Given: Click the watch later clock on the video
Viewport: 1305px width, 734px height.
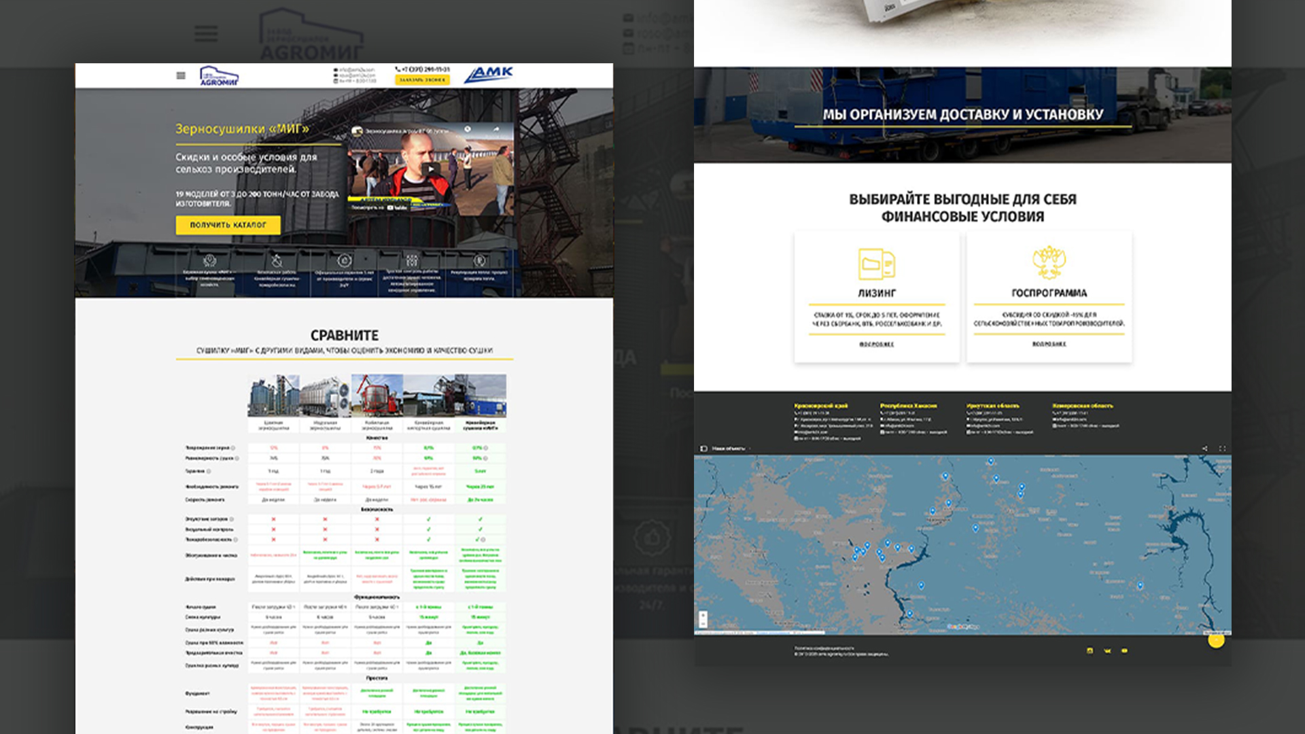Looking at the screenshot, I should point(467,129).
